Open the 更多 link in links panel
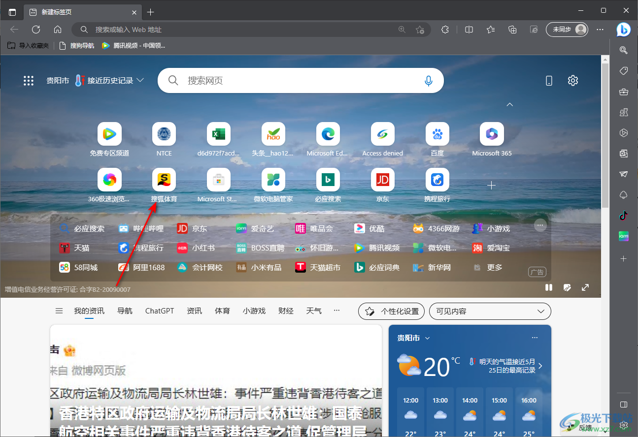This screenshot has width=638, height=437. [488, 268]
